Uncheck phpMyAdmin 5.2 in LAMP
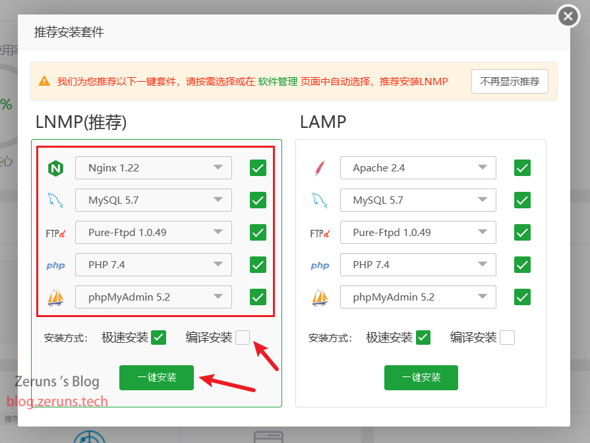Image resolution: width=590 pixels, height=443 pixels. [x=522, y=297]
